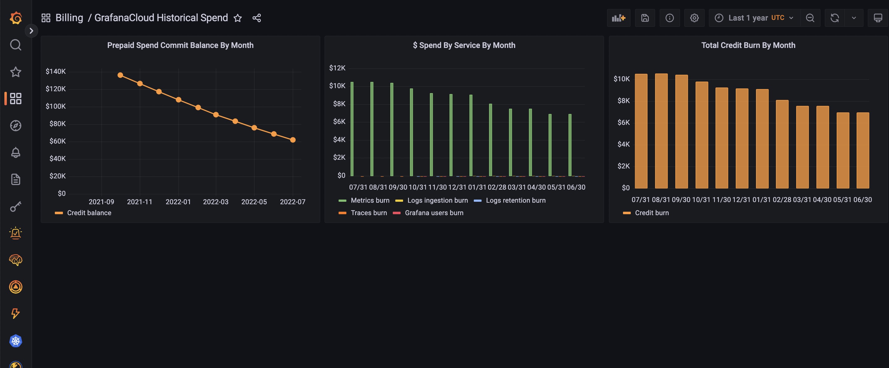Viewport: 889px width, 368px height.
Task: Click the Logs ingestion burn color swatch
Action: [x=399, y=201]
